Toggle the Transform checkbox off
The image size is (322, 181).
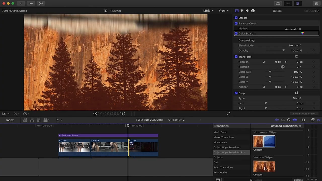pos(236,57)
